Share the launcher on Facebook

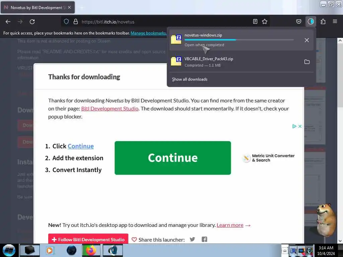click(x=204, y=239)
